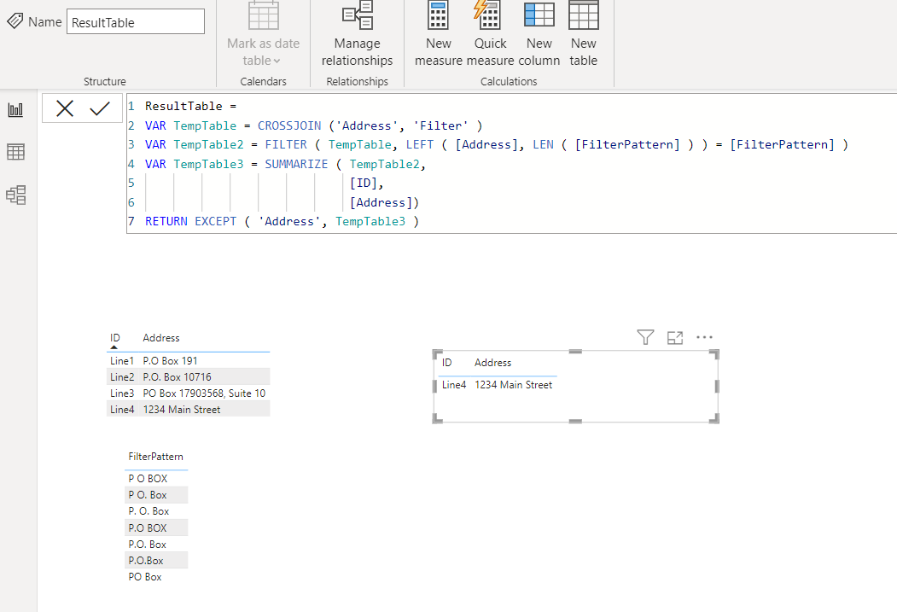This screenshot has width=897, height=612.
Task: Select filter pattern 'PO Box'
Action: click(145, 577)
